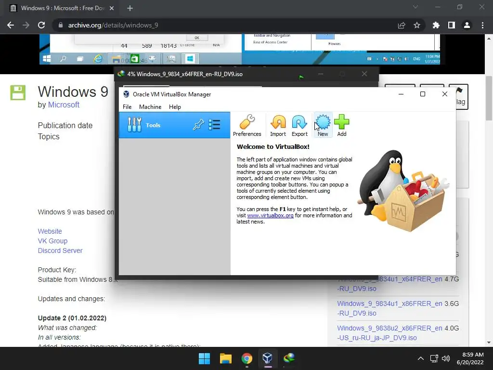Screen dimensions: 493x370
Task: Follow the www.virtualbox.org link
Action: coord(271,215)
